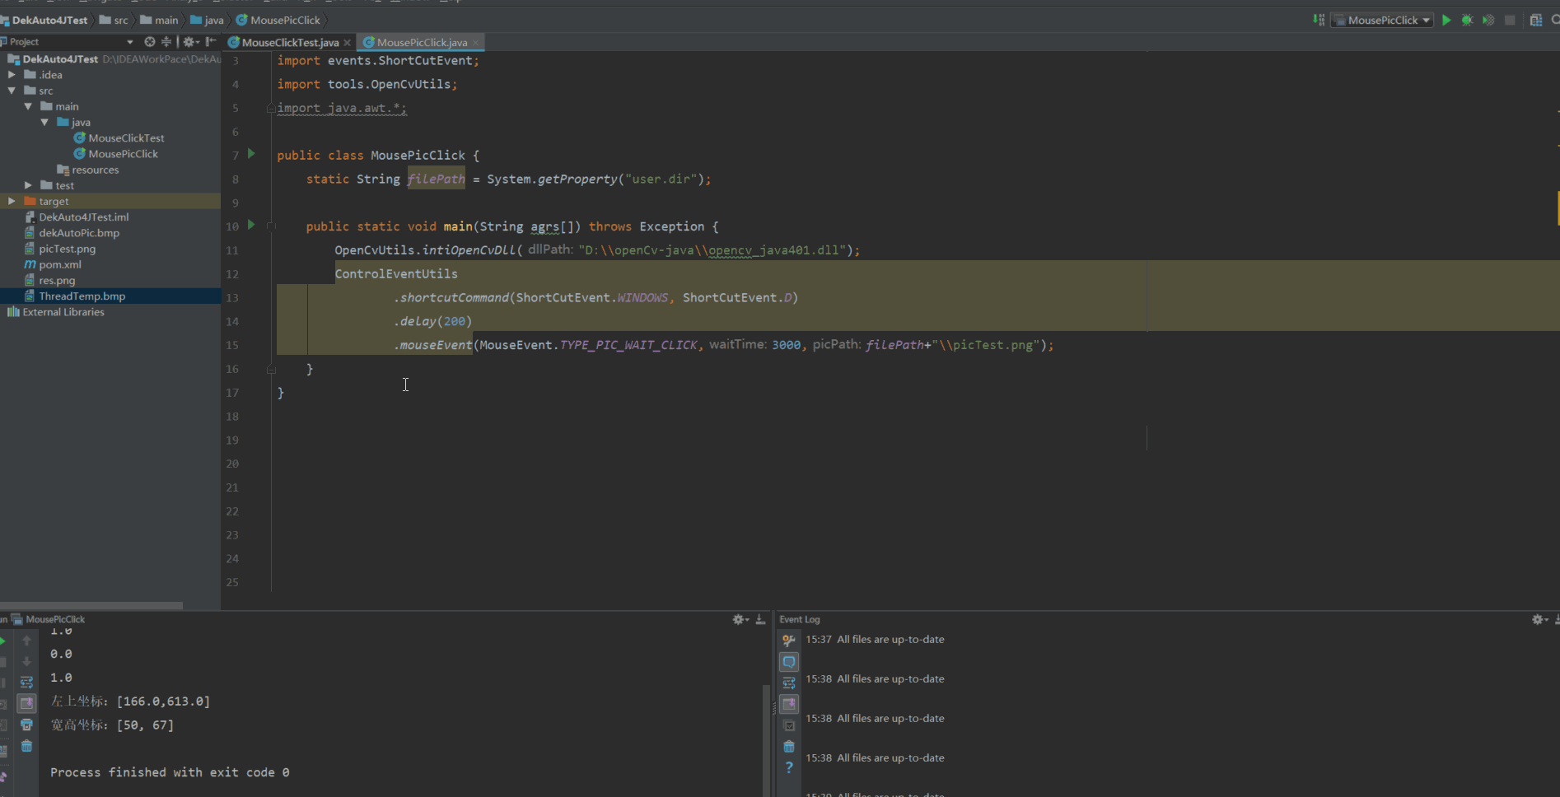Run MousePicClick with the green Run button
Screen dimensions: 1560x797
click(x=1446, y=20)
